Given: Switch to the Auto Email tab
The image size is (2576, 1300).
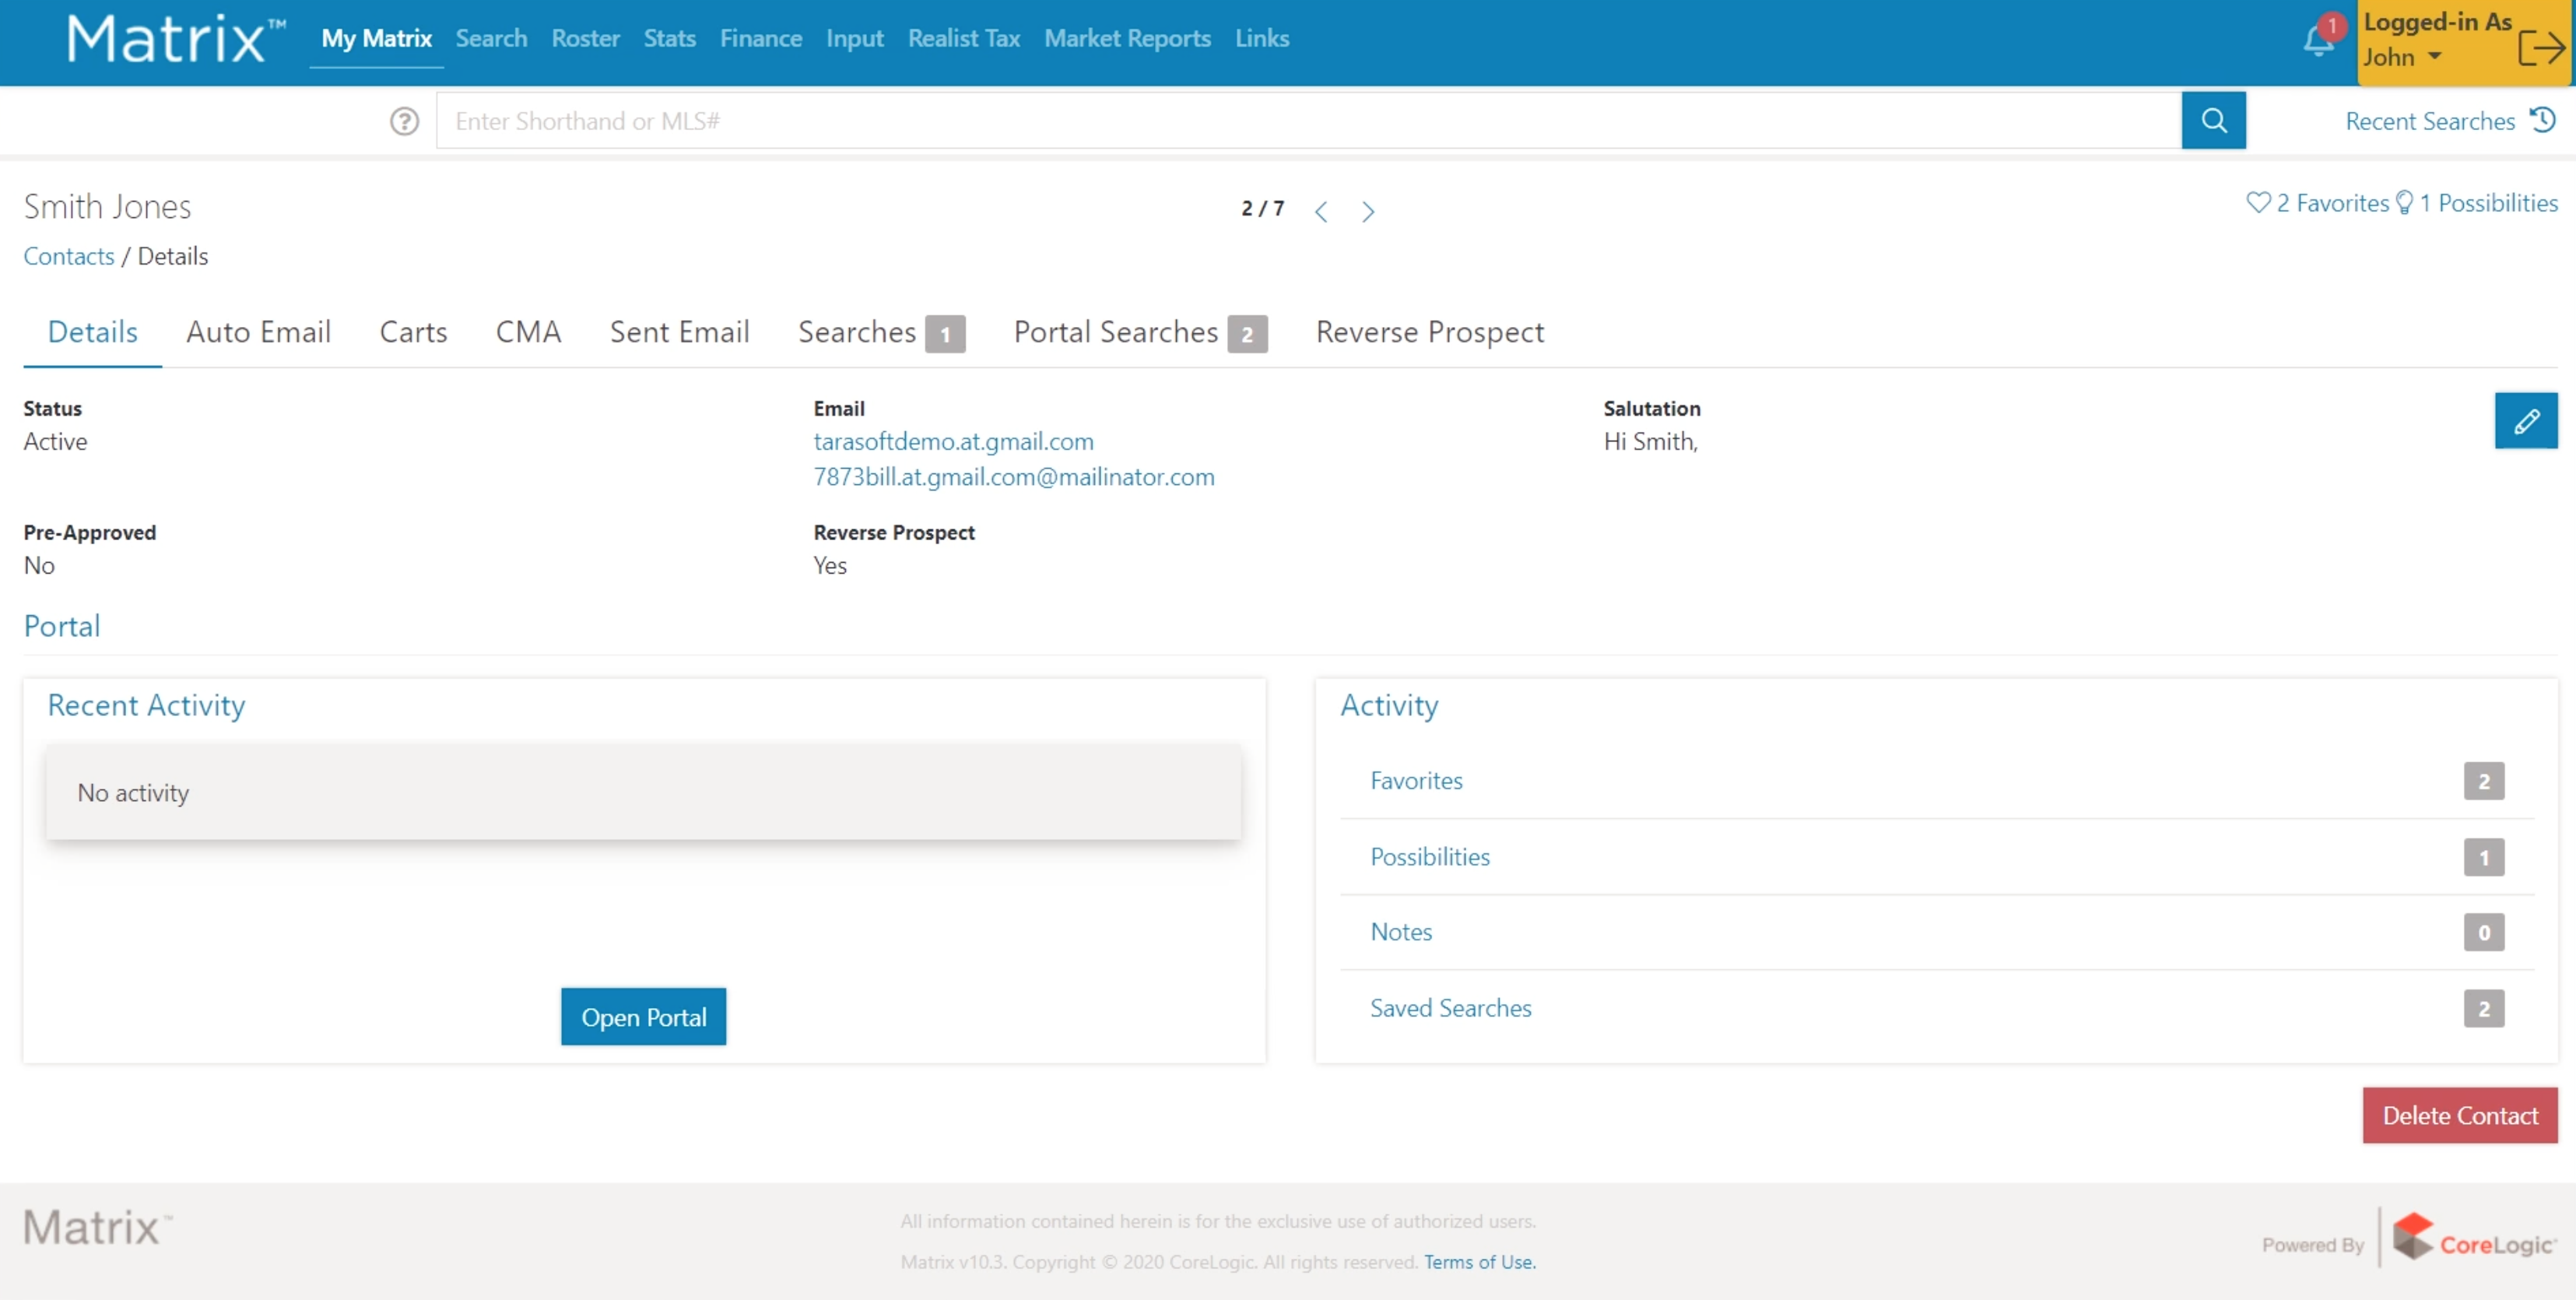Looking at the screenshot, I should [258, 332].
